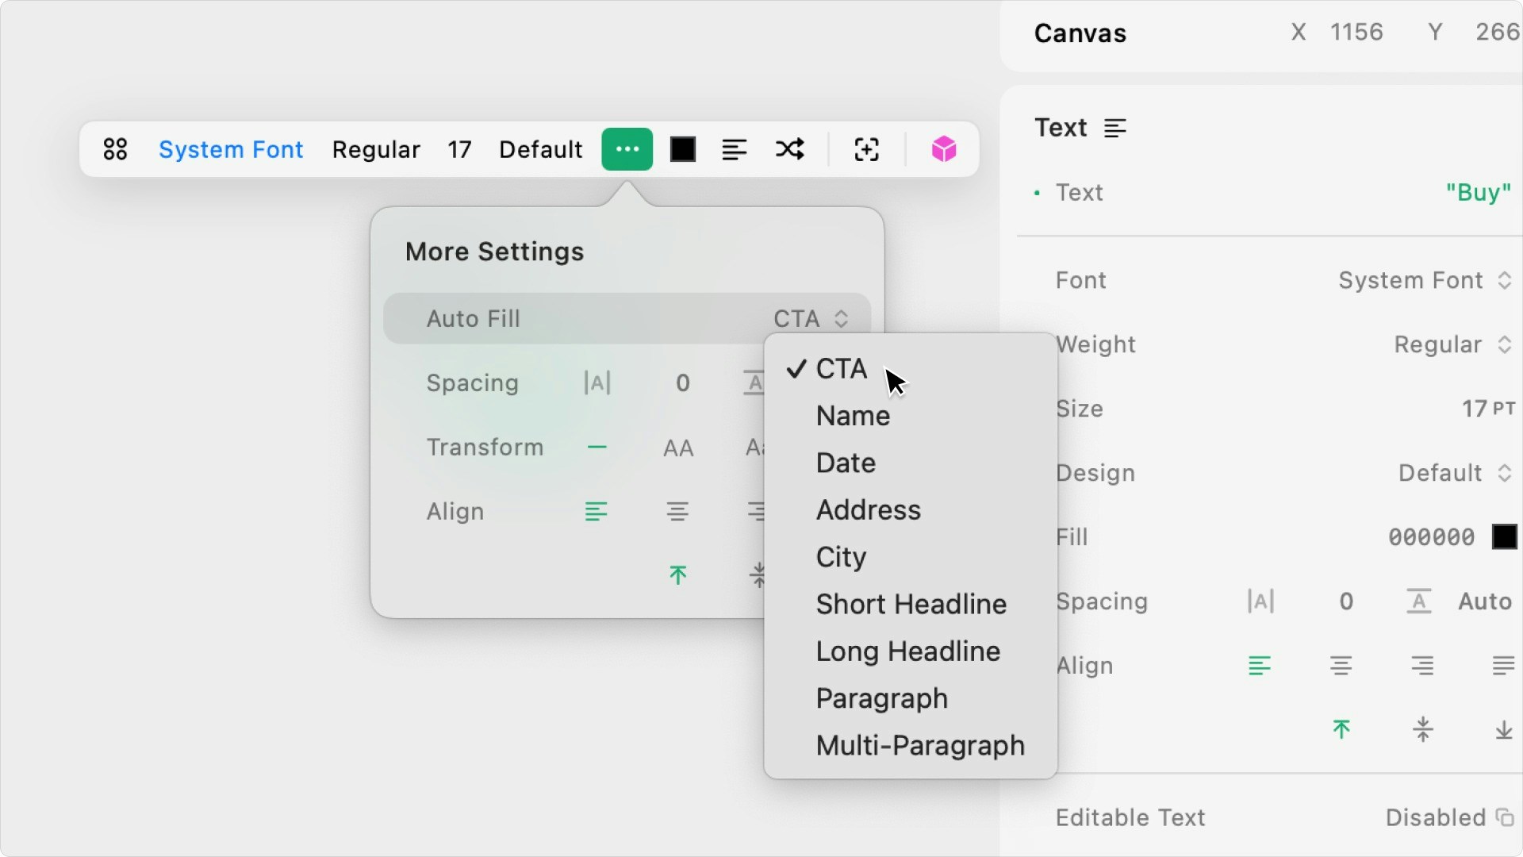Click System Font in the floating toolbar
The height and width of the screenshot is (857, 1523).
pos(231,149)
